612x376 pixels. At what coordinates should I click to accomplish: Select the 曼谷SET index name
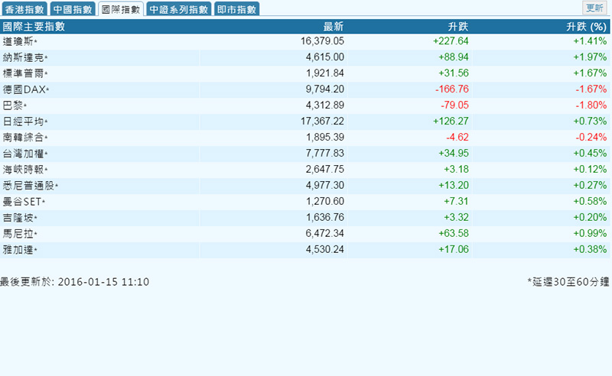[x=24, y=201]
